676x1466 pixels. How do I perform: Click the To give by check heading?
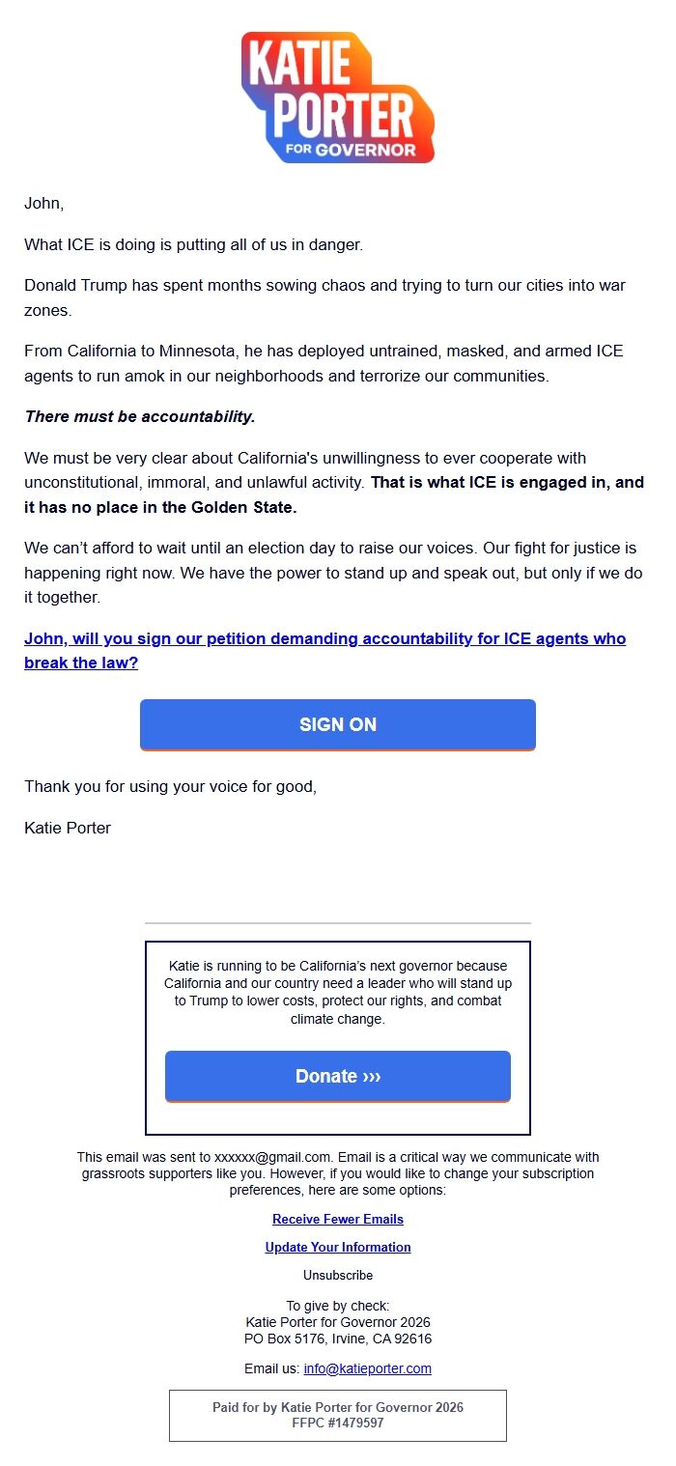click(x=338, y=1305)
